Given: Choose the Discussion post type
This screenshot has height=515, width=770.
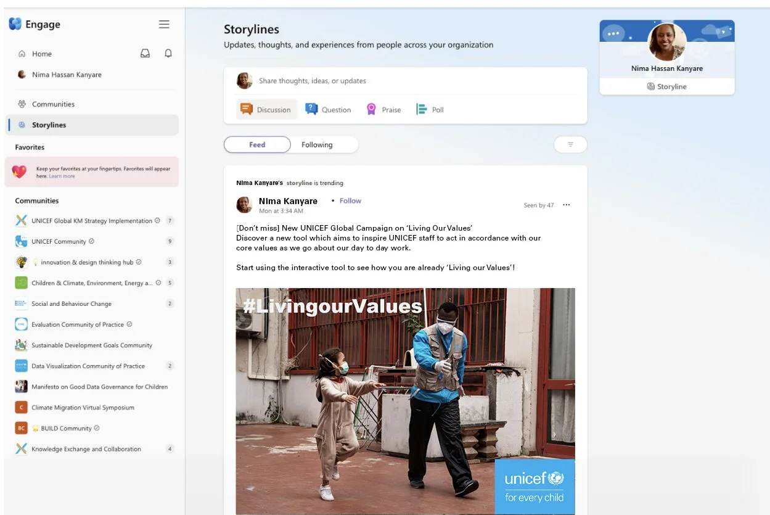Looking at the screenshot, I should (x=266, y=110).
